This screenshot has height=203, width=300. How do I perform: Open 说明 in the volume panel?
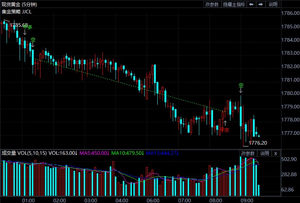point(264,153)
